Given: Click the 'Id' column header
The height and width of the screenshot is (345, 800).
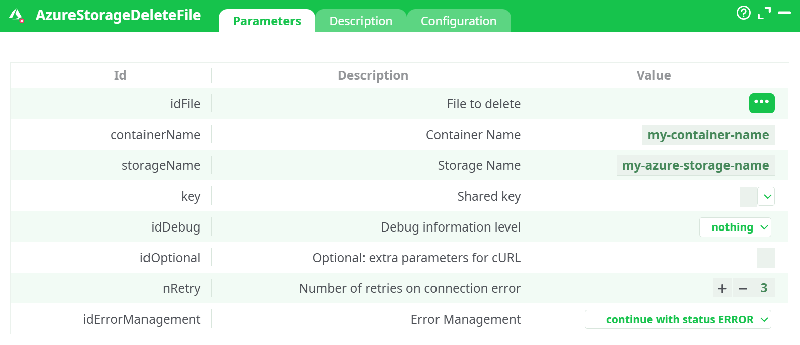Looking at the screenshot, I should (x=120, y=75).
